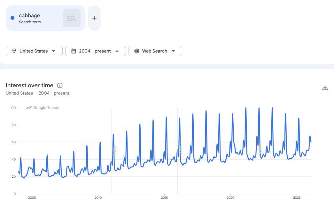Click the Interest over time heading

(x=29, y=85)
